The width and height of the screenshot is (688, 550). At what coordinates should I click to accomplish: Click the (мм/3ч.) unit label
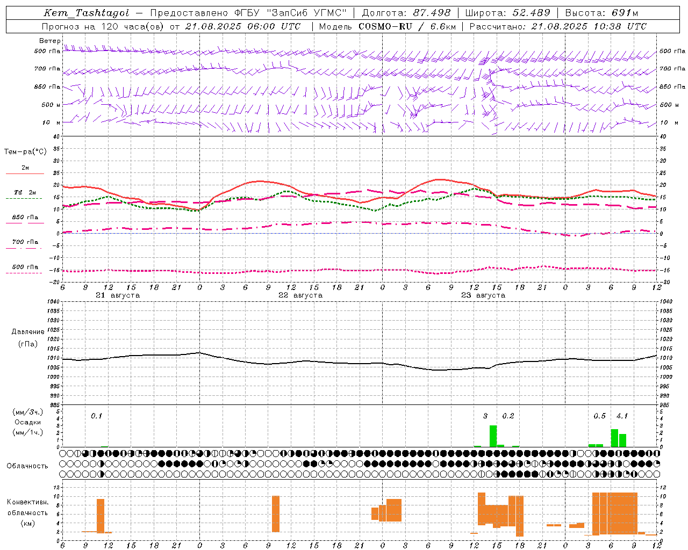27,412
